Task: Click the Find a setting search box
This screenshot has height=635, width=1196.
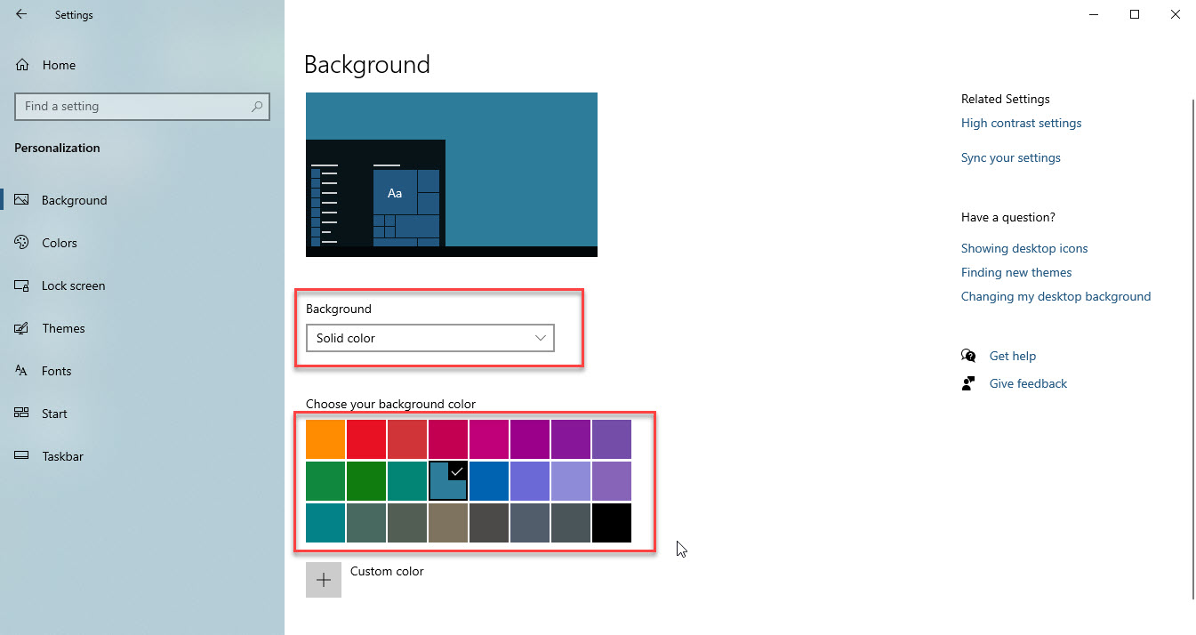Action: click(142, 107)
